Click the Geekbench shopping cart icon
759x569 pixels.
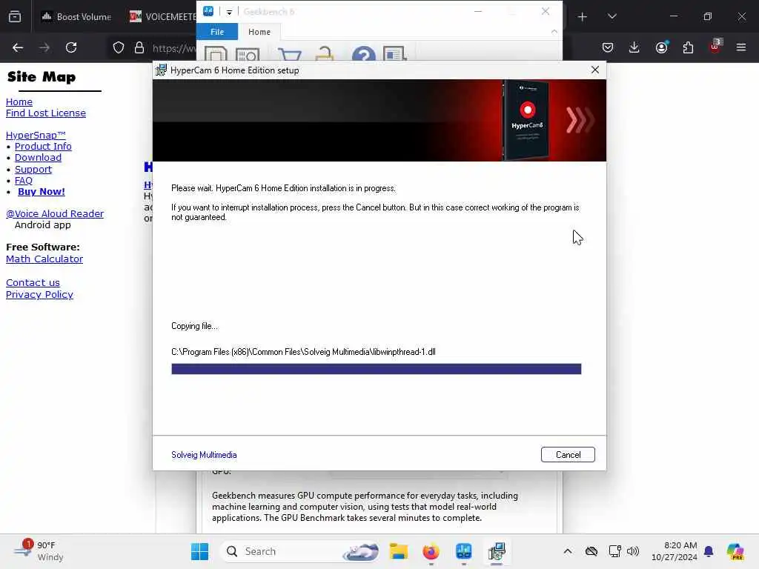click(x=290, y=54)
